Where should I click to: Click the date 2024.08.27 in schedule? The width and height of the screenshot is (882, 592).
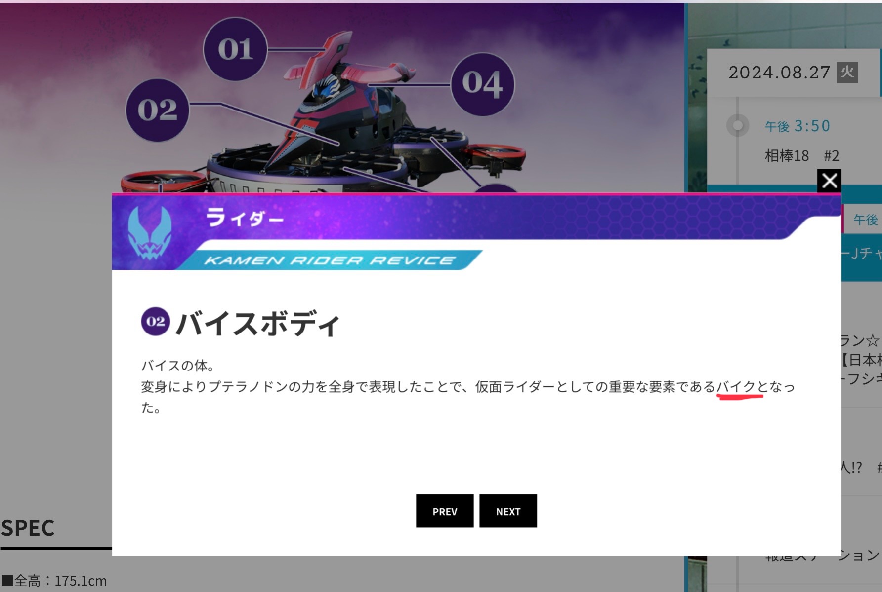(x=779, y=73)
